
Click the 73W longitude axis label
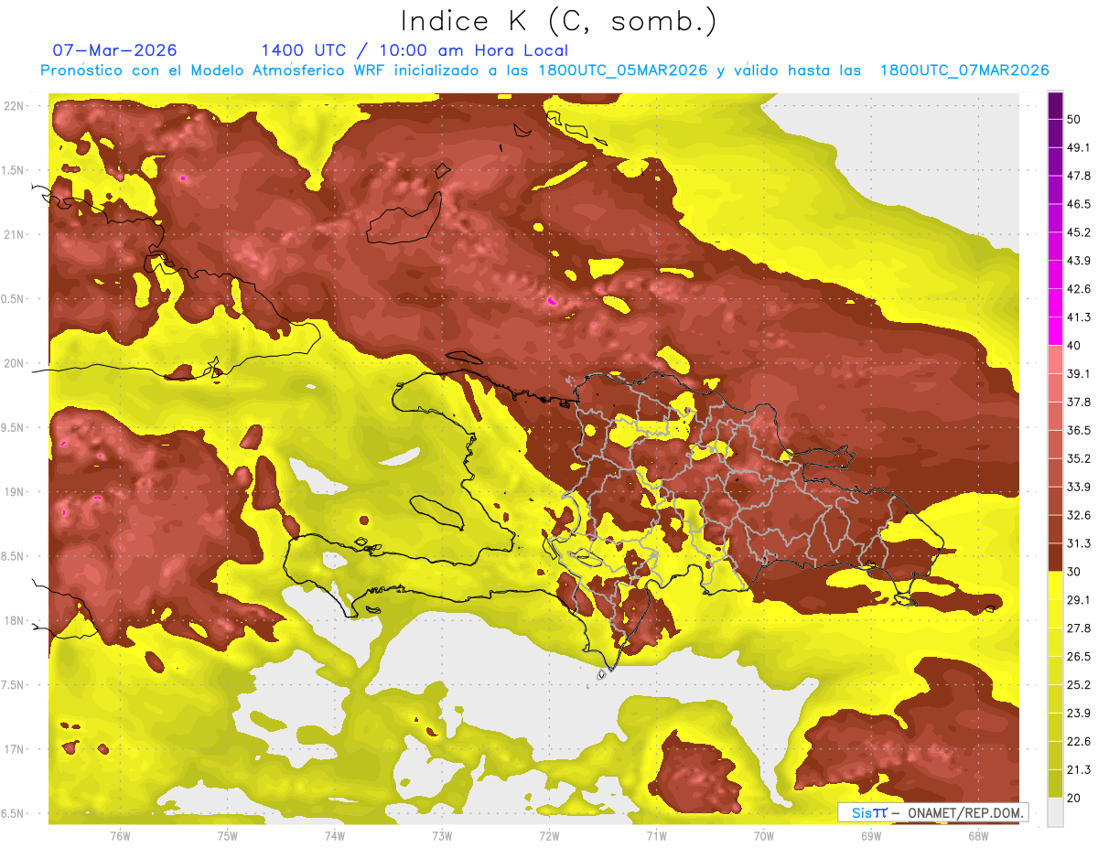[442, 835]
